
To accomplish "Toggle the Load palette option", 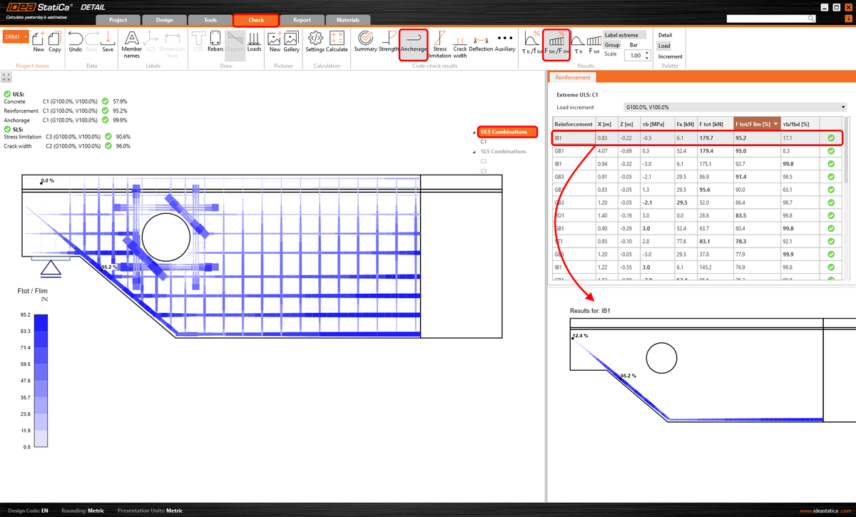I will coord(664,46).
